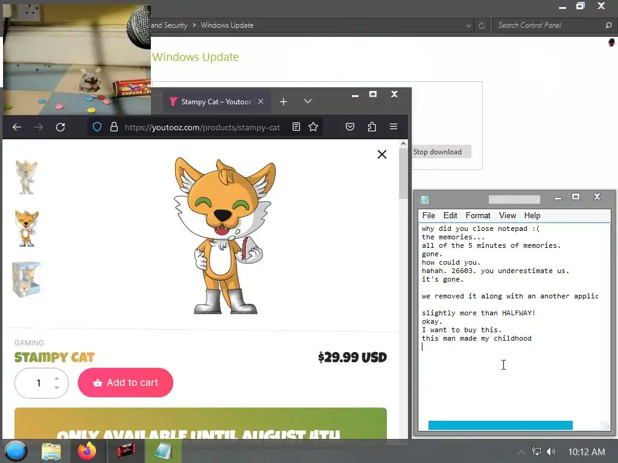
Task: Click the browser page scrollbar thumb
Action: click(403, 173)
